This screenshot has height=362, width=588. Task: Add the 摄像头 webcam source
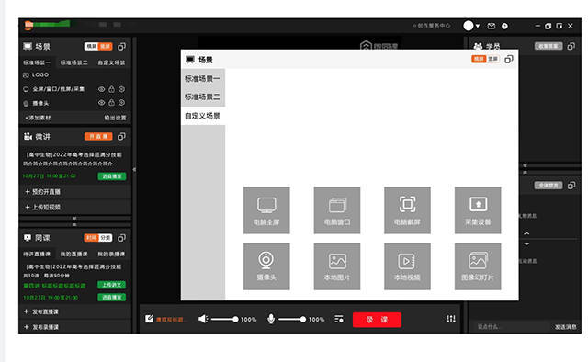(x=266, y=266)
